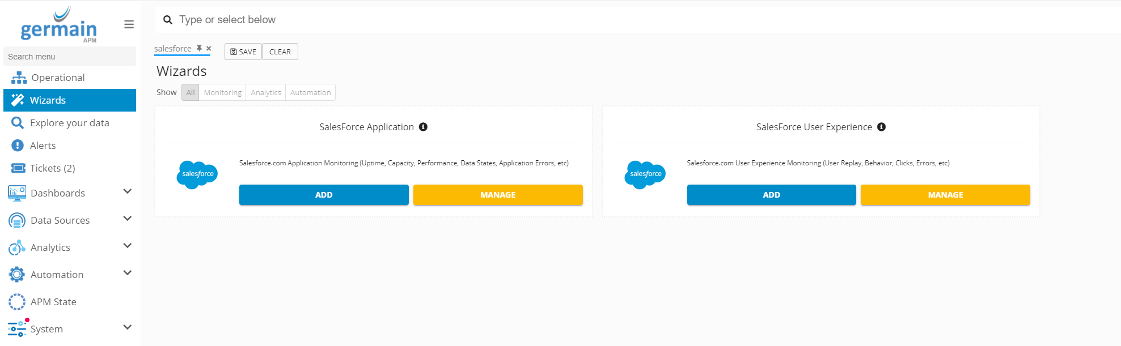The height and width of the screenshot is (346, 1121).
Task: Show only Monitoring wizards
Action: click(222, 92)
